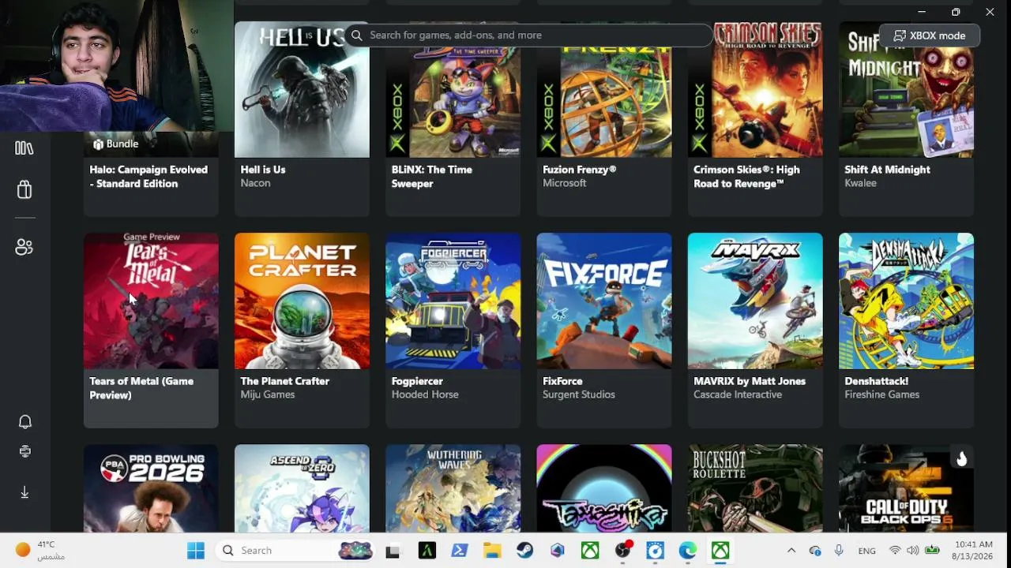Open the weather widget showing 41°C
This screenshot has width=1011, height=568.
tap(39, 551)
